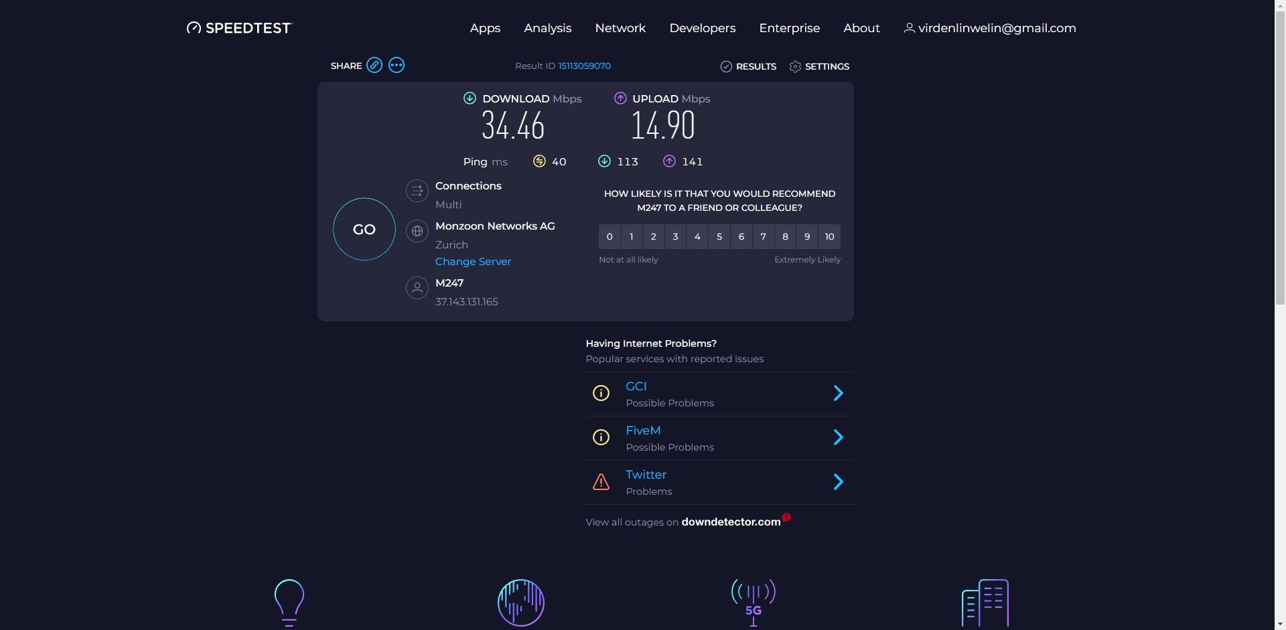Click the download latency arrow icon
Image resolution: width=1286 pixels, height=630 pixels.
(x=605, y=161)
